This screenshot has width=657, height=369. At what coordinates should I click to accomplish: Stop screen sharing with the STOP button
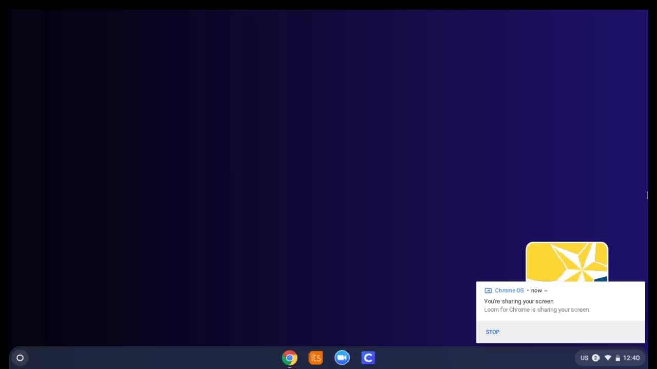[x=492, y=332]
